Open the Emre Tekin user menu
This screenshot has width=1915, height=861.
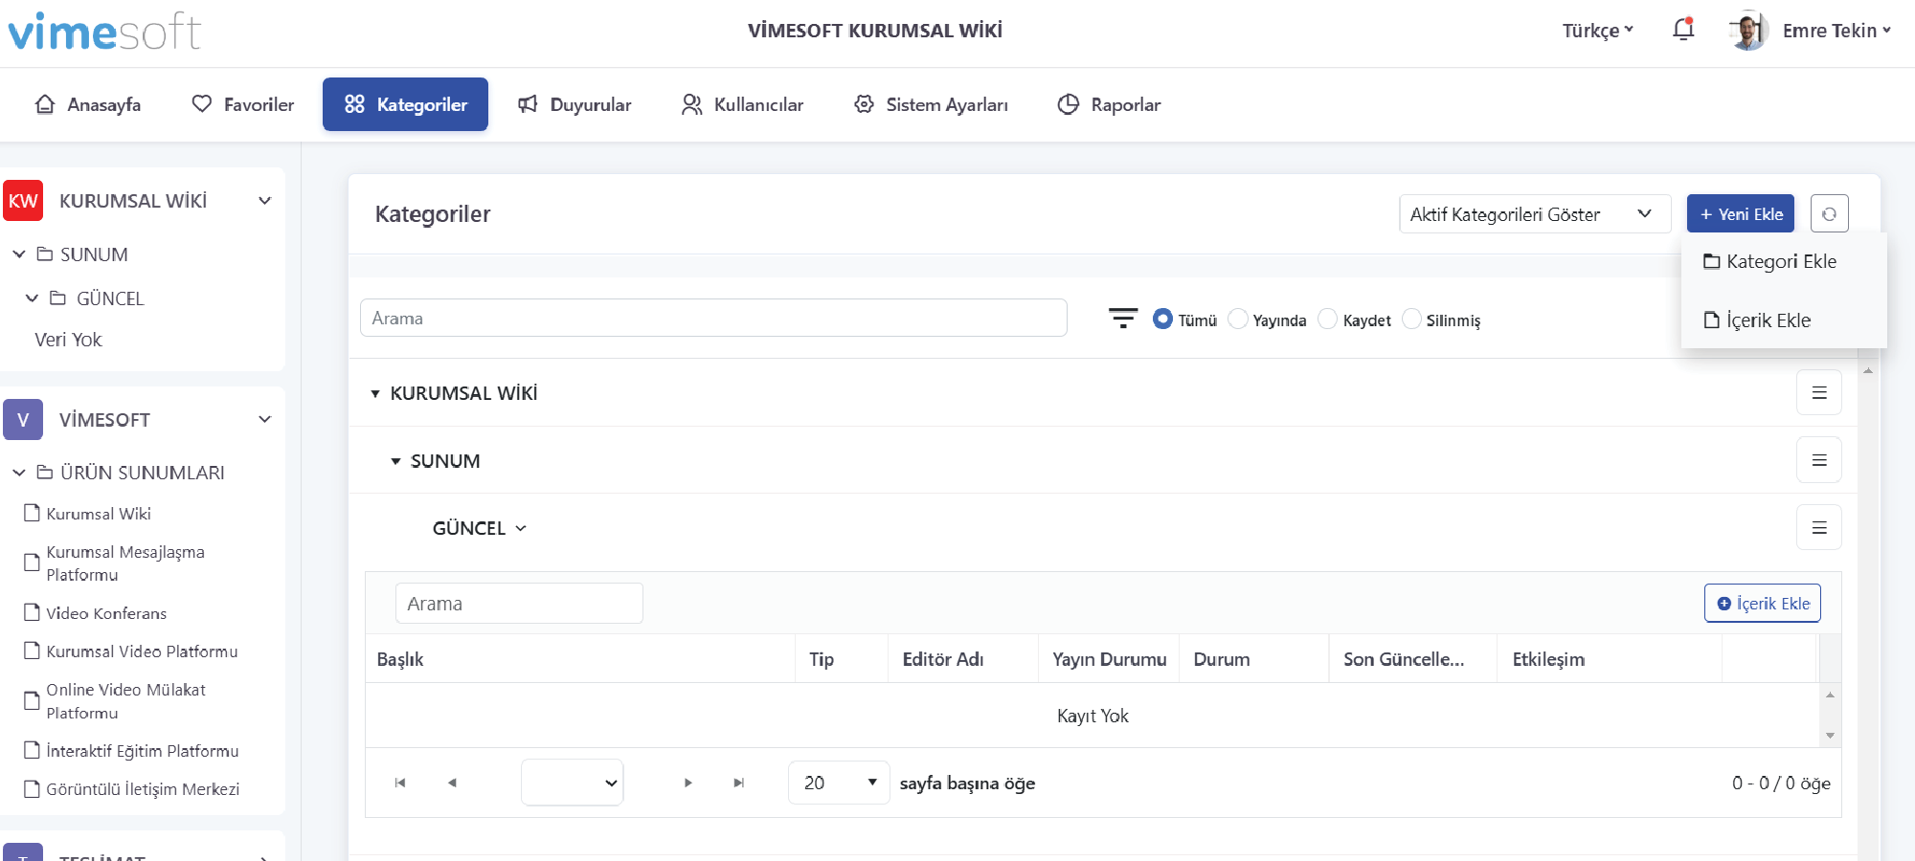pos(1836,31)
